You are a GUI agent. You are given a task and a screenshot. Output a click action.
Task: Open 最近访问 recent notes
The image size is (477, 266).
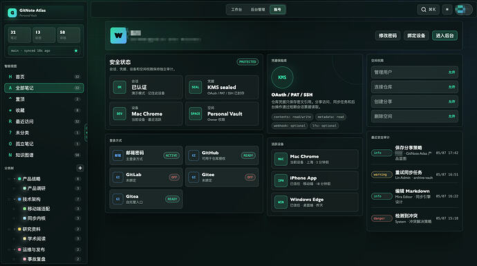pos(44,122)
